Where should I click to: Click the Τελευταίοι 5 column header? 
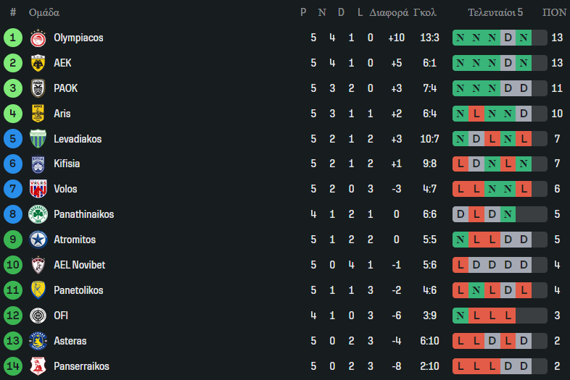point(495,13)
